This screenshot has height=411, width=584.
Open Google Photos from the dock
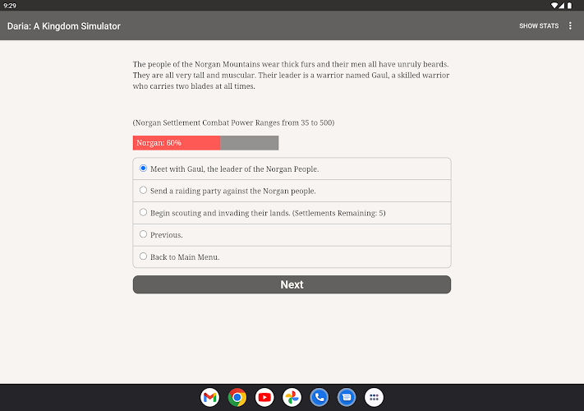[x=292, y=397]
